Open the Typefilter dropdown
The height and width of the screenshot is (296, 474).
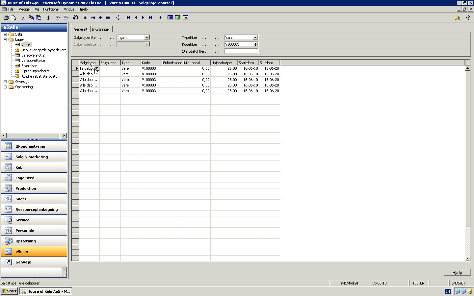point(255,37)
